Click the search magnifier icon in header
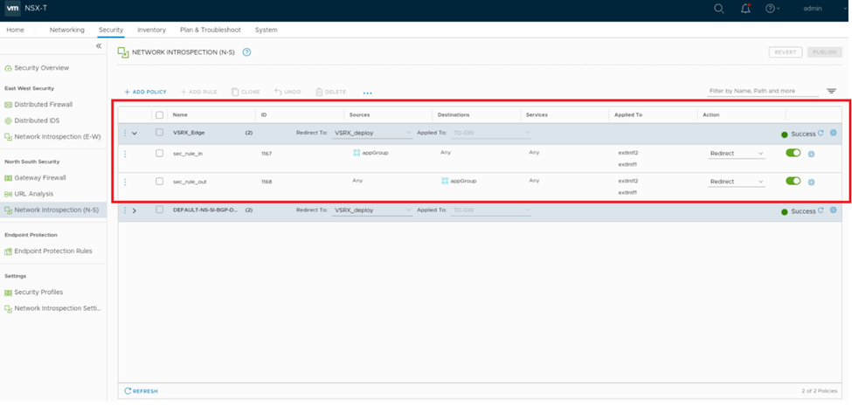The width and height of the screenshot is (852, 413). 719,9
